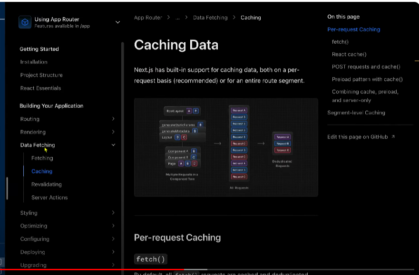The height and width of the screenshot is (275, 419).
Task: Open the Fetching sub-page
Action: pos(42,158)
